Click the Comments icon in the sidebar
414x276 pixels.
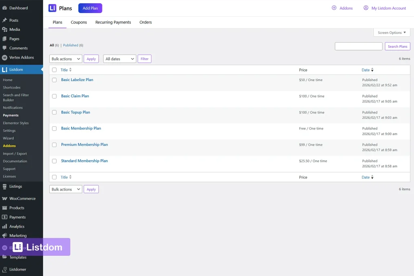pos(6,48)
